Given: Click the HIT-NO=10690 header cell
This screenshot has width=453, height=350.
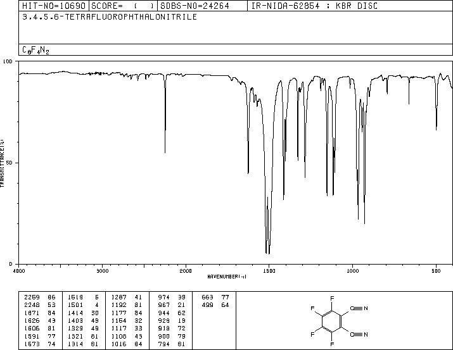Looking at the screenshot, I should pyautogui.click(x=54, y=6).
